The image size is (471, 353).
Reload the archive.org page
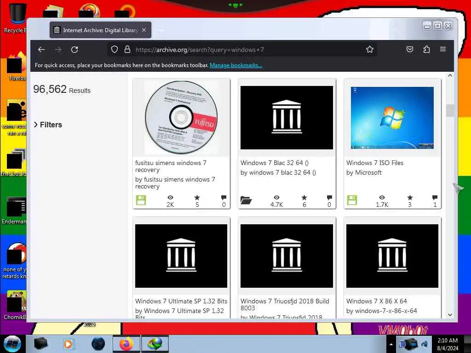coord(75,50)
